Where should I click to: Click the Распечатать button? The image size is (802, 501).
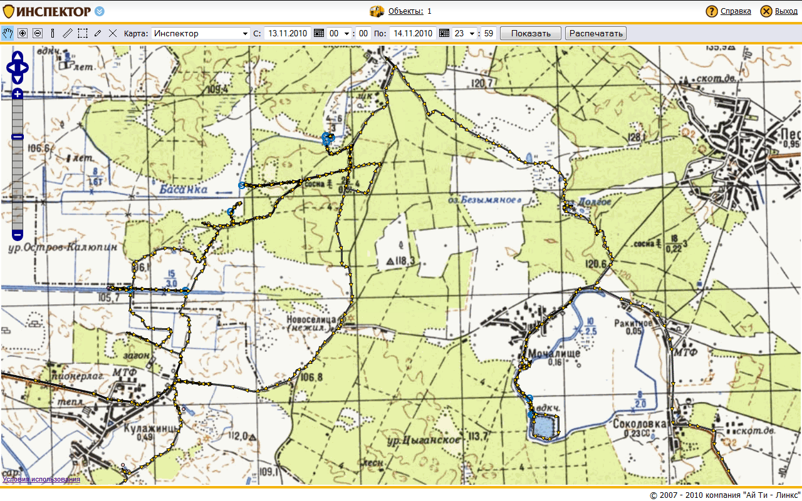595,33
